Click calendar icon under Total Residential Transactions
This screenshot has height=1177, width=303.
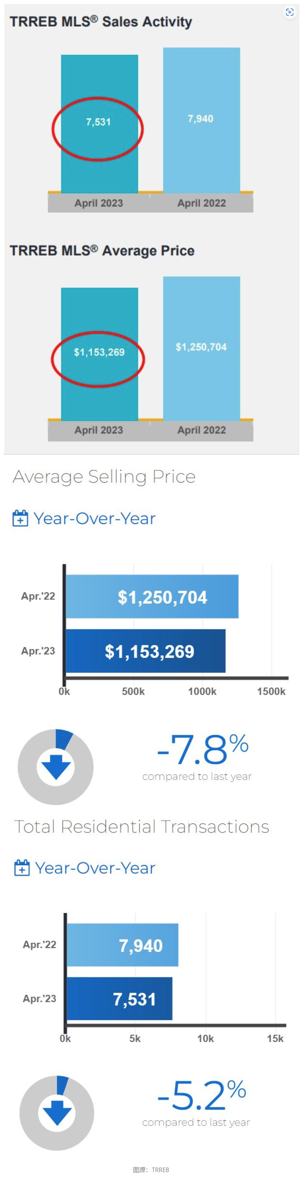pos(22,867)
